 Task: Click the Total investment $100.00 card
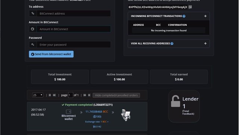click(60, 77)
